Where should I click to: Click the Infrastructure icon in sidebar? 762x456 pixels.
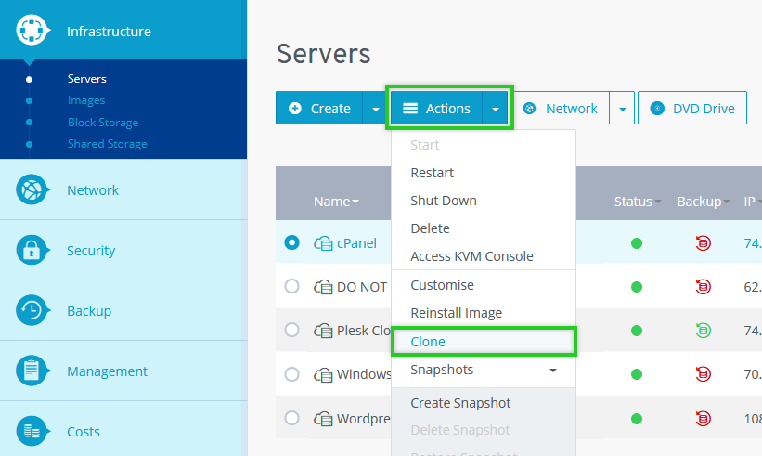click(x=32, y=32)
